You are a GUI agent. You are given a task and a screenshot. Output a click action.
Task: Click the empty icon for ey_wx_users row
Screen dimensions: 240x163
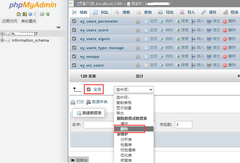pos(209,65)
